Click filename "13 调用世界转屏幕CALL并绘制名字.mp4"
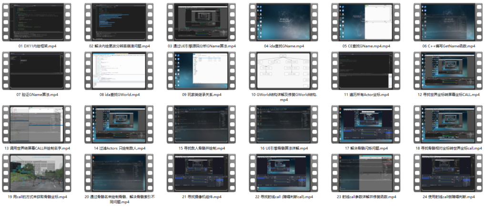488x208 pixels. coord(37,148)
